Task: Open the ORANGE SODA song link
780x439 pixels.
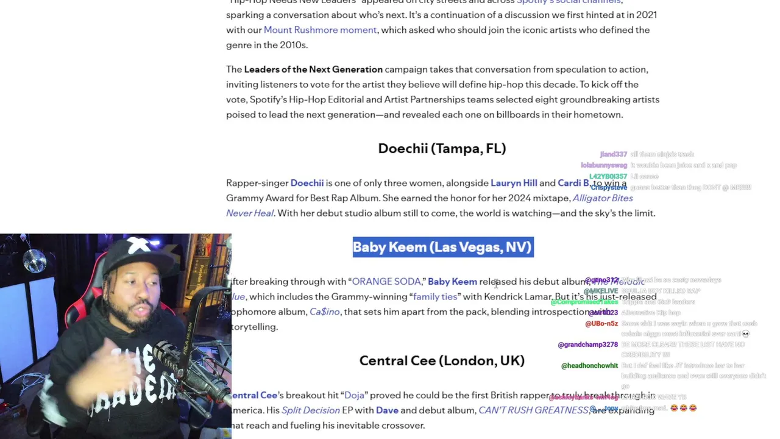Action: click(x=386, y=282)
